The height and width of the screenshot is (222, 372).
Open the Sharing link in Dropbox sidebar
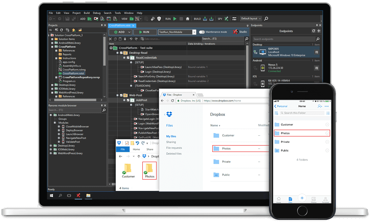pyautogui.click(x=171, y=142)
